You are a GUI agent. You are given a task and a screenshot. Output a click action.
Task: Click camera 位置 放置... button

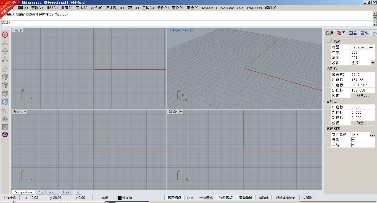pyautogui.click(x=363, y=95)
